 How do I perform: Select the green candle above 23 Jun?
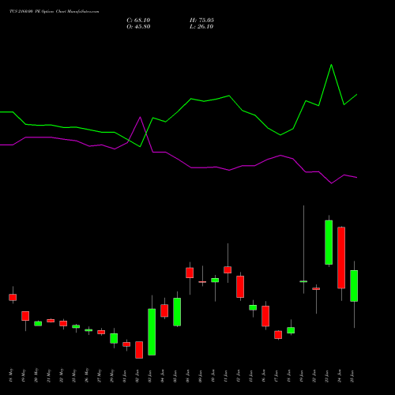(329, 243)
